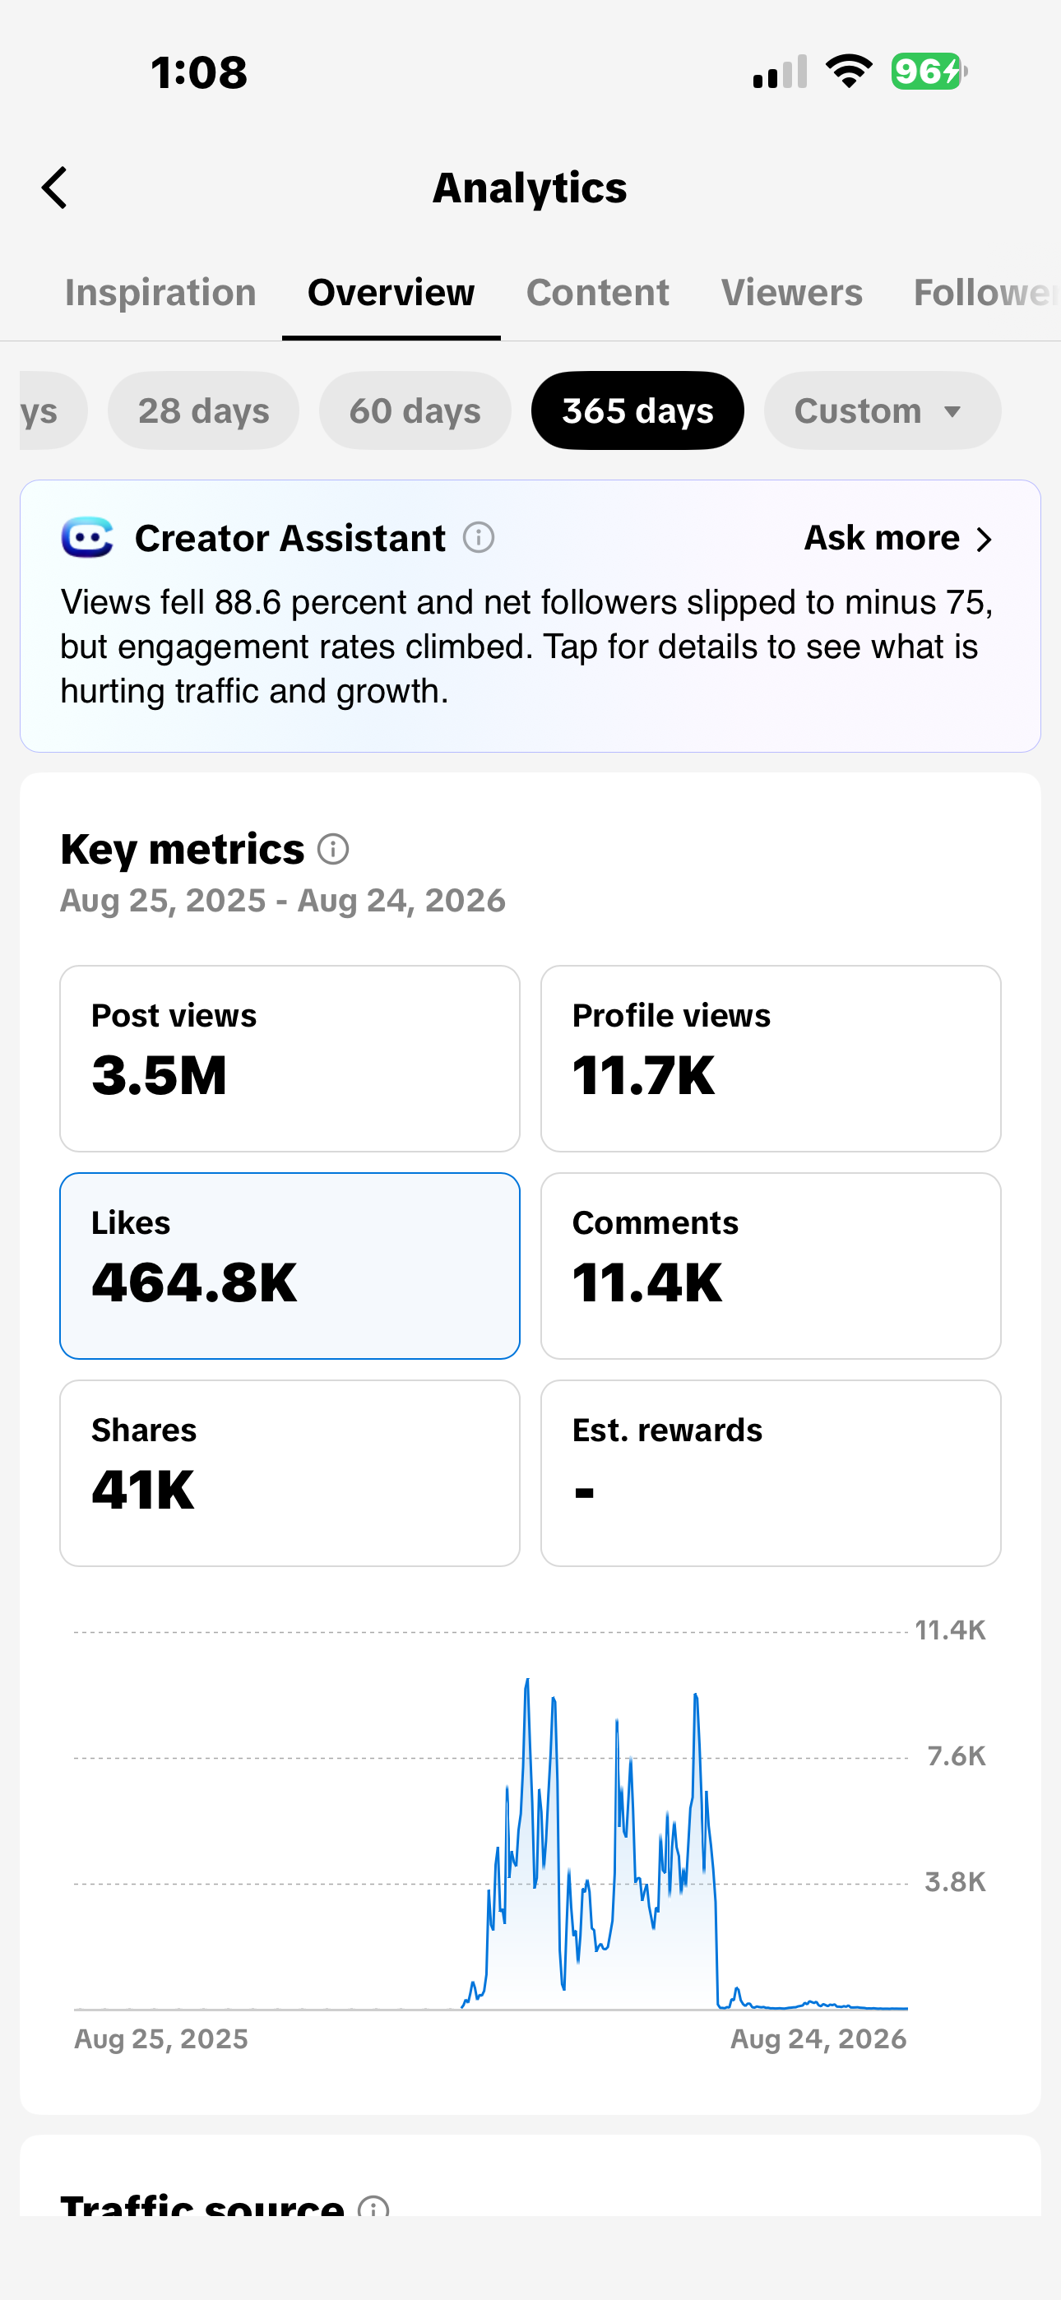Open the Custom date range dropdown

coord(883,410)
